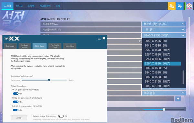Image resolution: width=194 pixels, height=123 pixels.
Task: Click the player avatar portrait icon
Action: [x=189, y=6]
